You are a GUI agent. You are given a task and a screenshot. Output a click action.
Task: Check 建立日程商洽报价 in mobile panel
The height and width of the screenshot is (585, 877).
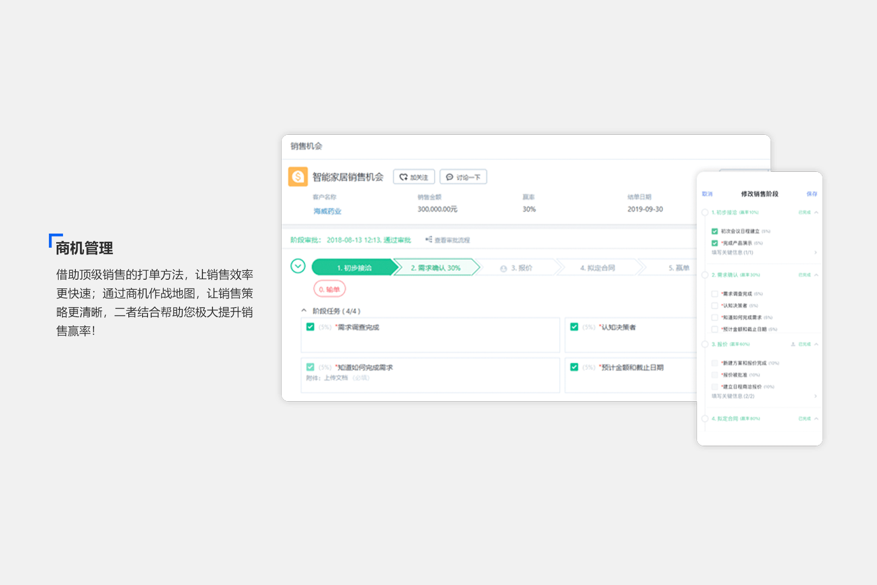(715, 387)
